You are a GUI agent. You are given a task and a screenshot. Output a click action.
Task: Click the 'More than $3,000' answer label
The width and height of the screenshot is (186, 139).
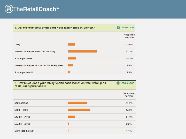(x=24, y=131)
